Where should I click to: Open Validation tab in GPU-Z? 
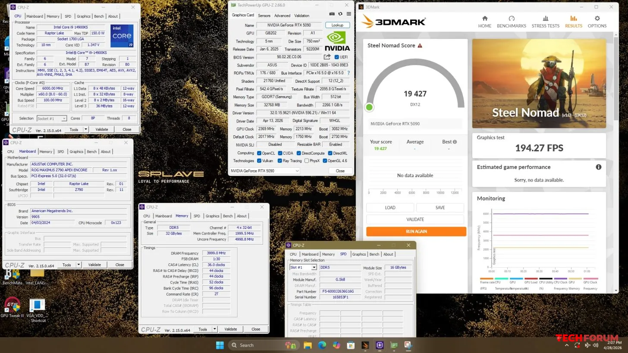pyautogui.click(x=301, y=16)
